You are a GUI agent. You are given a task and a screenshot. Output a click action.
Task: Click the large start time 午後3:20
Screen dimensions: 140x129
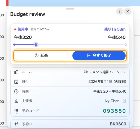pos(23,37)
